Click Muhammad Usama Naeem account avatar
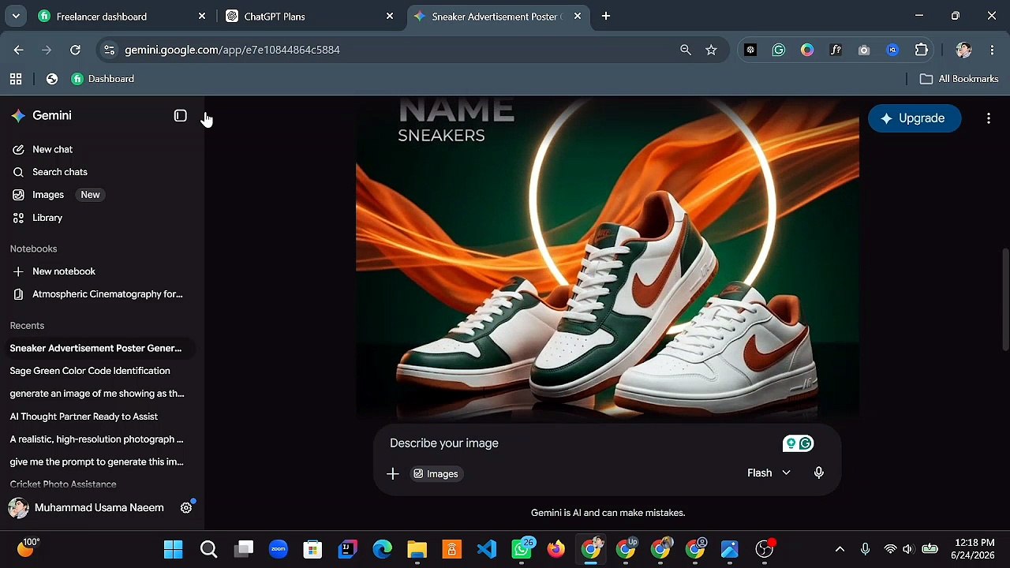 pos(18,508)
